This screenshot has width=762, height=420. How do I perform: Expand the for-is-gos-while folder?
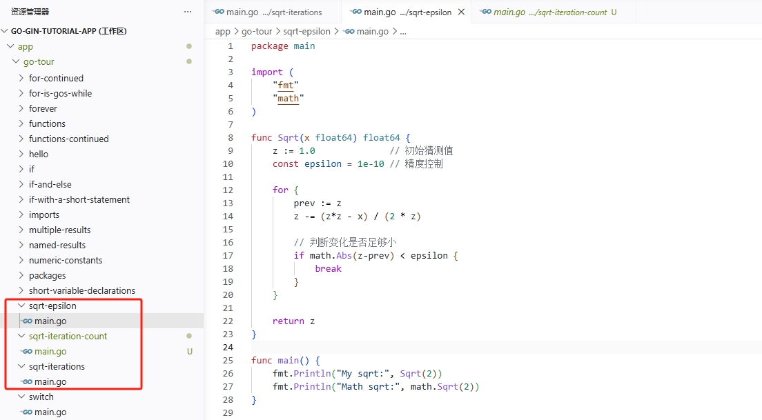(21, 93)
